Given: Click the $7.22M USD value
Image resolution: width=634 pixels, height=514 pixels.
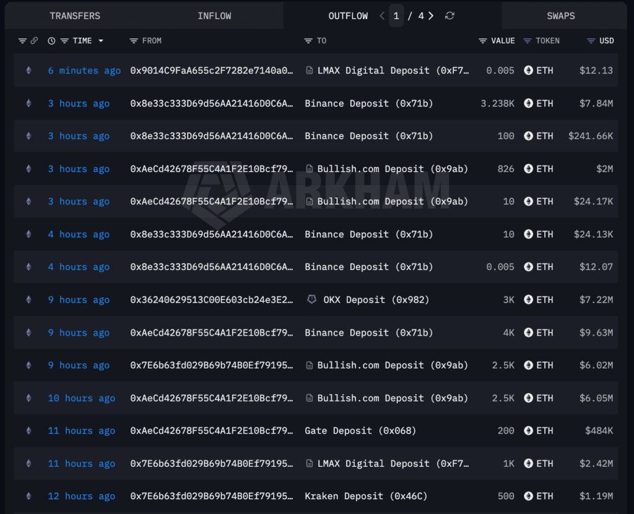Looking at the screenshot, I should [x=596, y=300].
